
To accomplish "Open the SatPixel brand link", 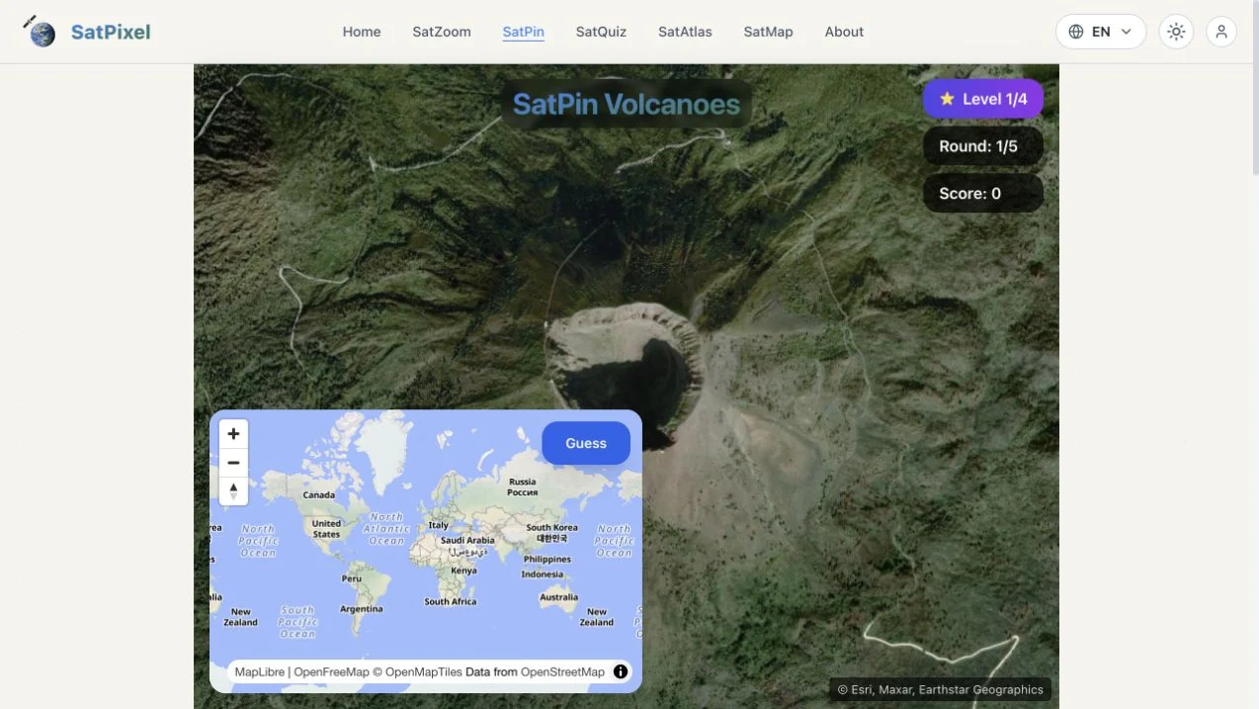I will pos(111,32).
